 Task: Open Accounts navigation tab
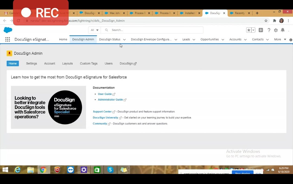click(x=235, y=39)
